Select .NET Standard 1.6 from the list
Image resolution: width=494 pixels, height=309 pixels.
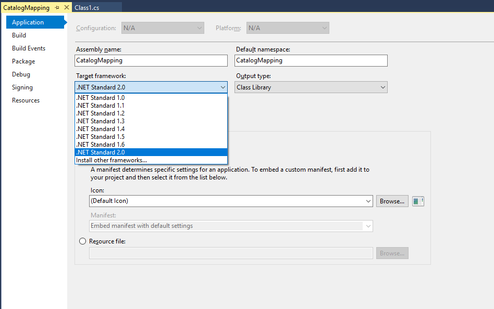pos(101,144)
